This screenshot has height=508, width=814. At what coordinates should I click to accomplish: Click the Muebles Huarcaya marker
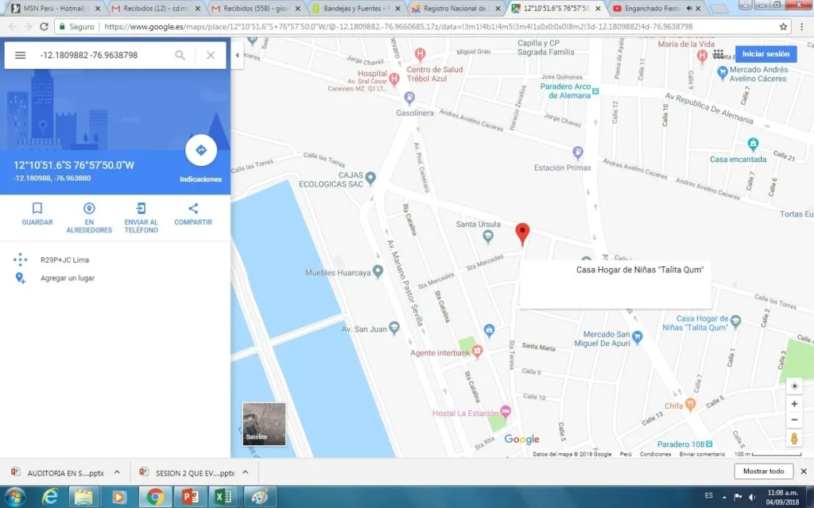(378, 271)
